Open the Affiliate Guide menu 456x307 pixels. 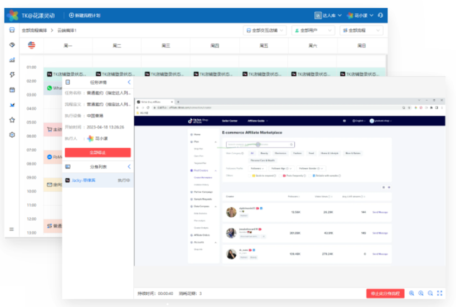(x=258, y=121)
